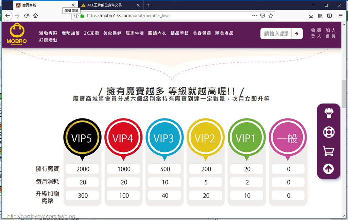Click the page vertical scrollbar thumb
The image size is (348, 220).
tap(344, 94)
